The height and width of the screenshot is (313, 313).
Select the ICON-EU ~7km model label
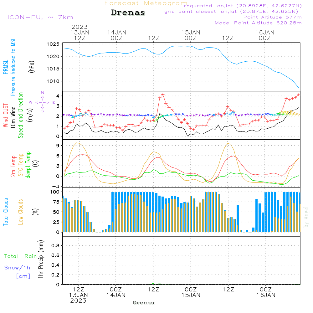pos(40,17)
